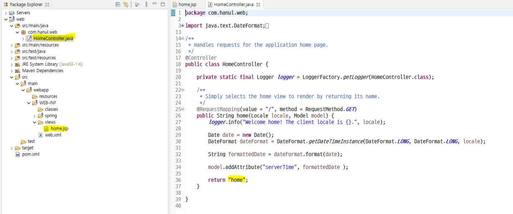Select the HomeController.java editor tab
513x214 pixels.
point(235,5)
